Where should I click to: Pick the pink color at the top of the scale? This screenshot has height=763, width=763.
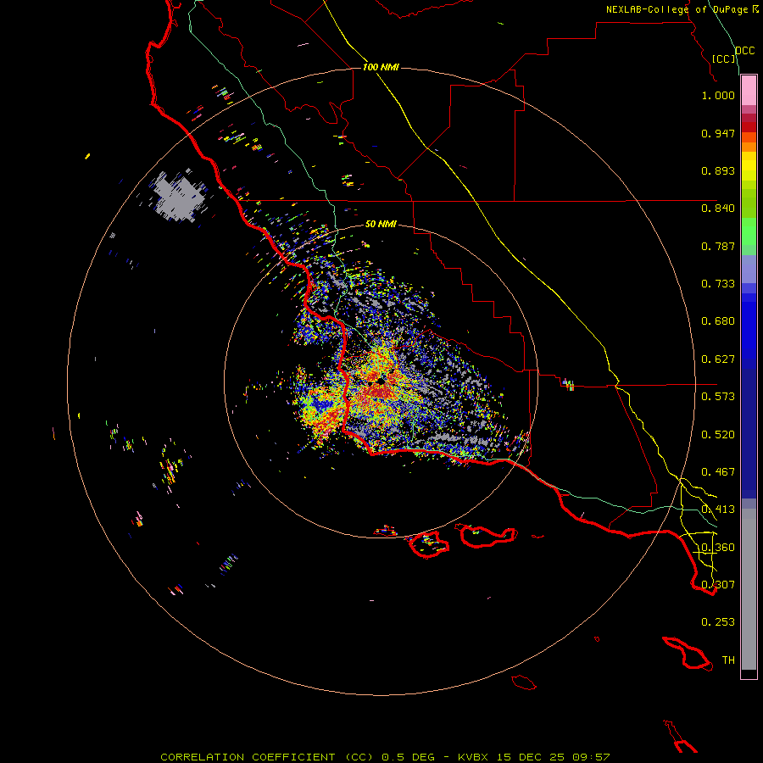[749, 91]
